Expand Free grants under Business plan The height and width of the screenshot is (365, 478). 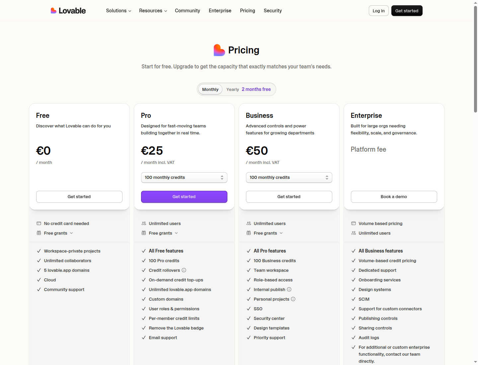[268, 233]
